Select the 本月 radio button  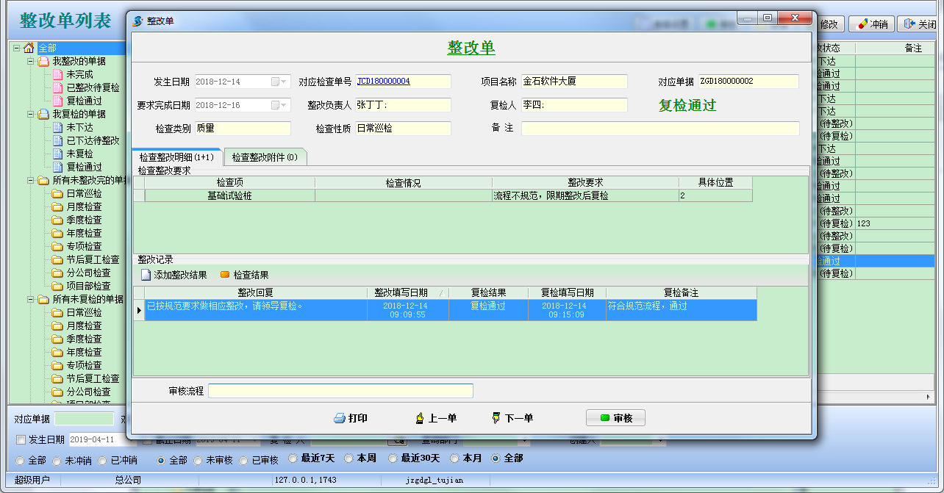point(454,458)
